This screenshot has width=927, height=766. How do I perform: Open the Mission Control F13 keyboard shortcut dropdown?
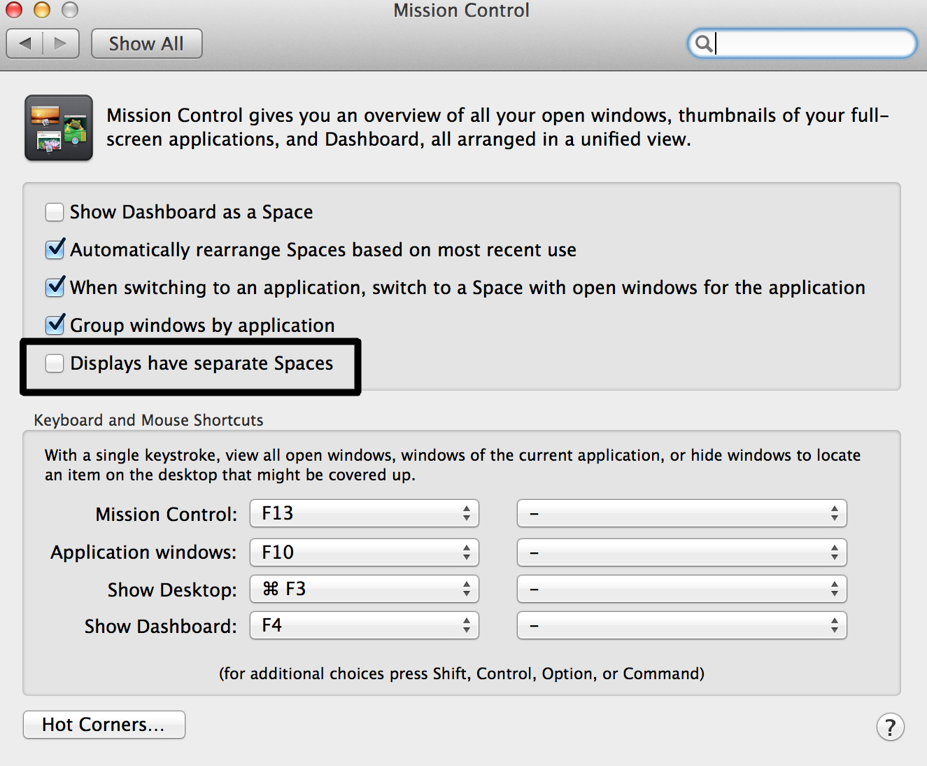click(365, 513)
